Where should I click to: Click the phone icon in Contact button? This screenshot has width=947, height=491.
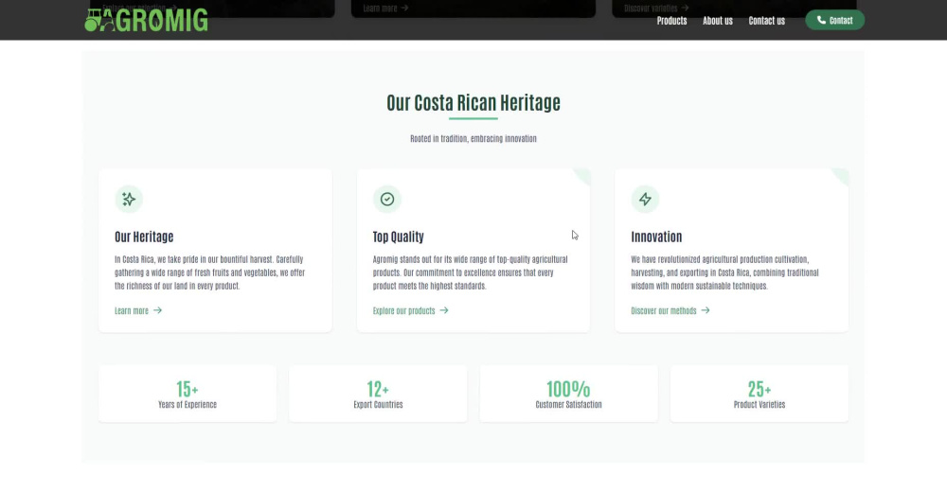821,20
